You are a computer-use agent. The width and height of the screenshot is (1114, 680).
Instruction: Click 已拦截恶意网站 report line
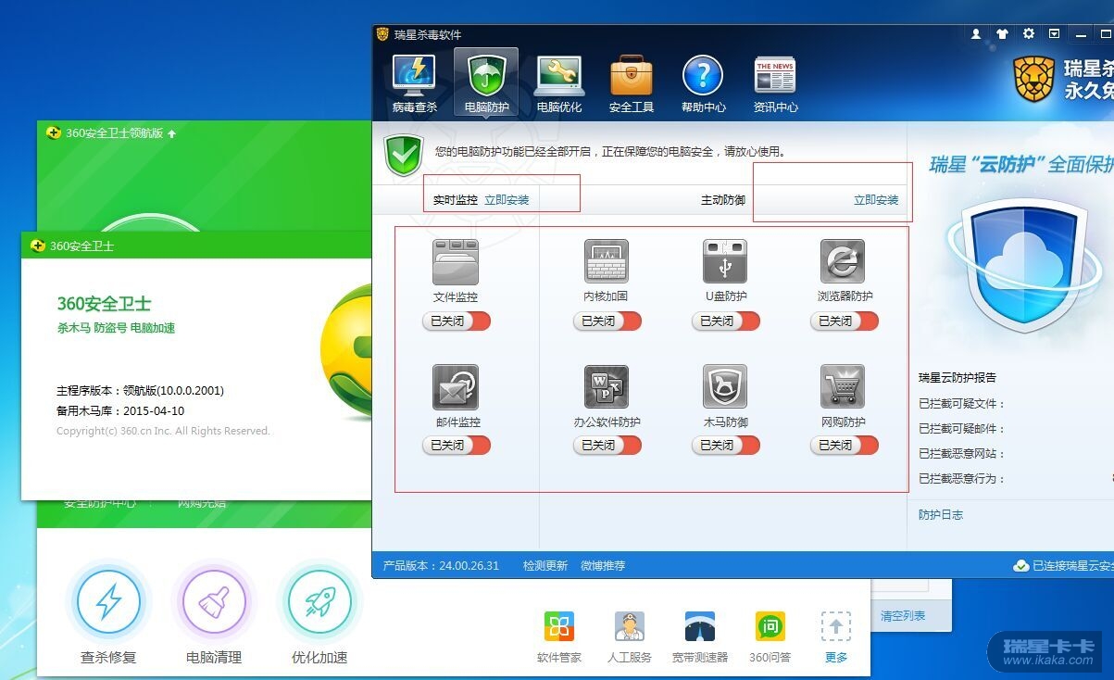[962, 453]
